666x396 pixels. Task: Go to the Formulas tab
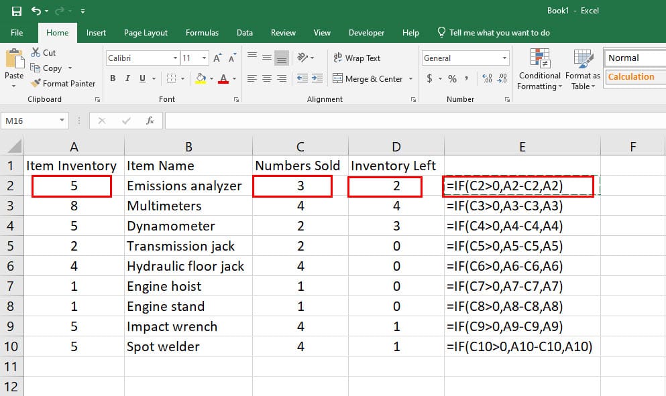point(202,33)
